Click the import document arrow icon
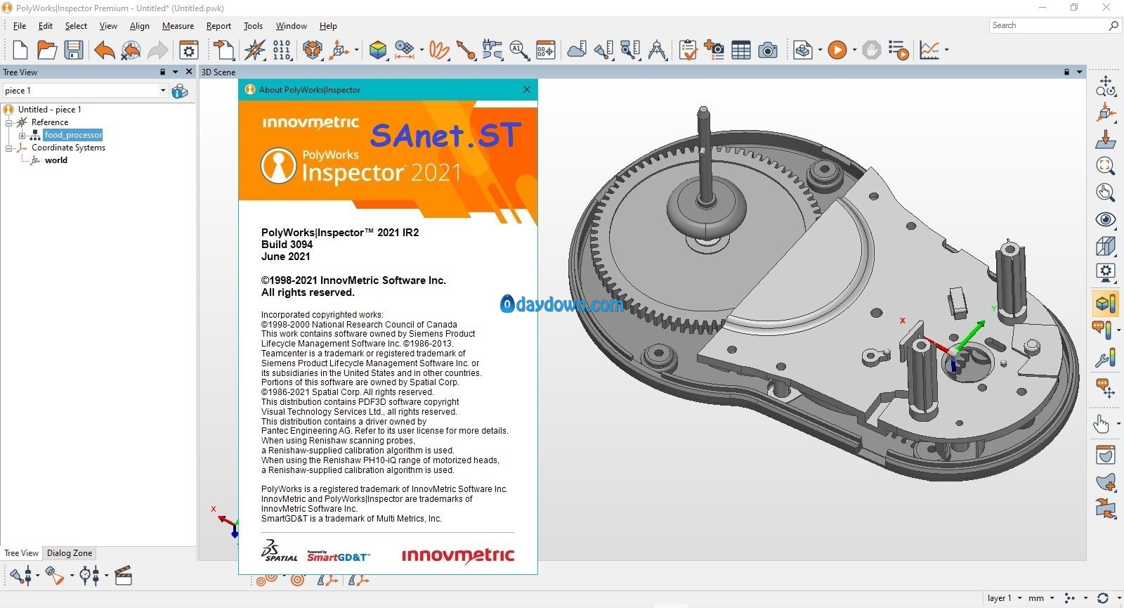Viewport: 1124px width, 608px height. pos(223,50)
